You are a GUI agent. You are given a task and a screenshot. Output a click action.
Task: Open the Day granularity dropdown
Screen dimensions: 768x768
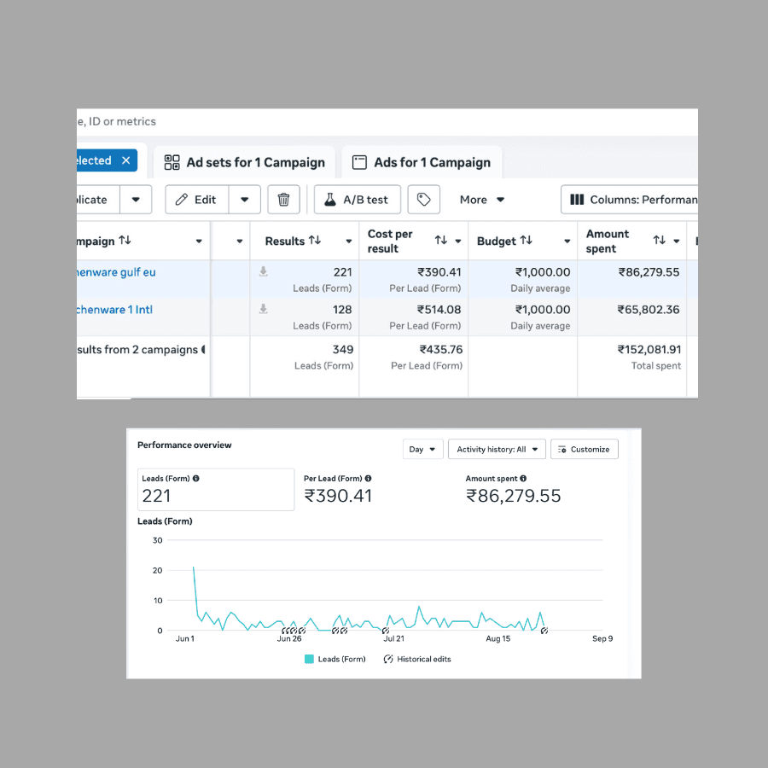[422, 449]
